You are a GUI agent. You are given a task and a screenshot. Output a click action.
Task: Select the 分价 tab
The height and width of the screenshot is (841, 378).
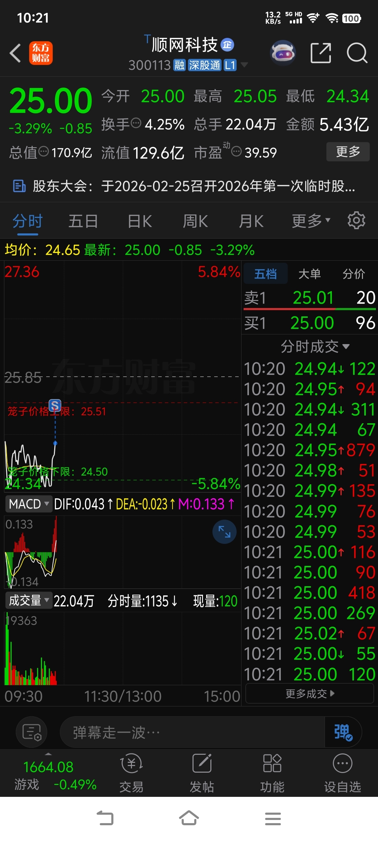click(x=354, y=273)
